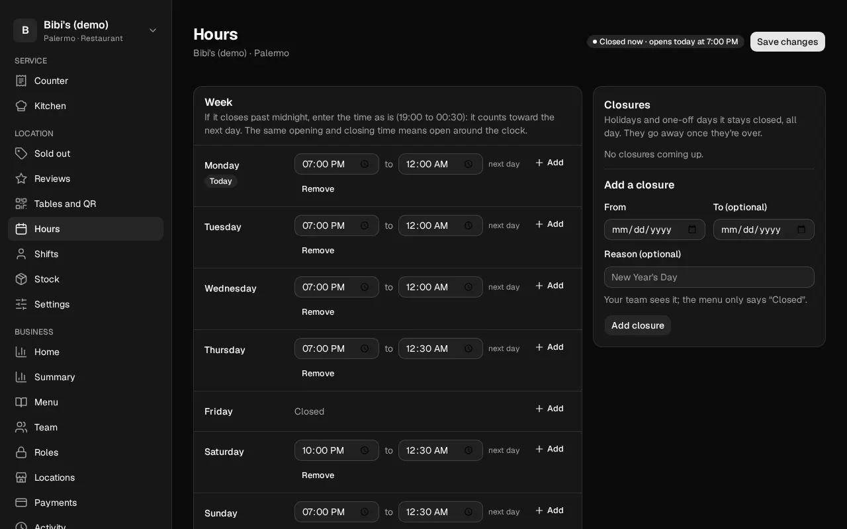847x529 pixels.
Task: Open the clock picker for Tuesday opening time
Action: coord(365,225)
